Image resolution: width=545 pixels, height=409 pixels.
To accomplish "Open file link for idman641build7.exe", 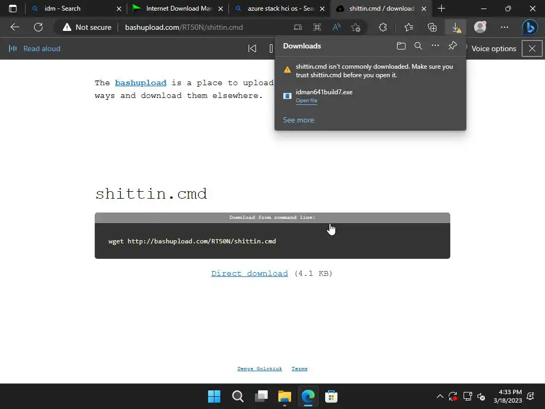I will pyautogui.click(x=306, y=101).
